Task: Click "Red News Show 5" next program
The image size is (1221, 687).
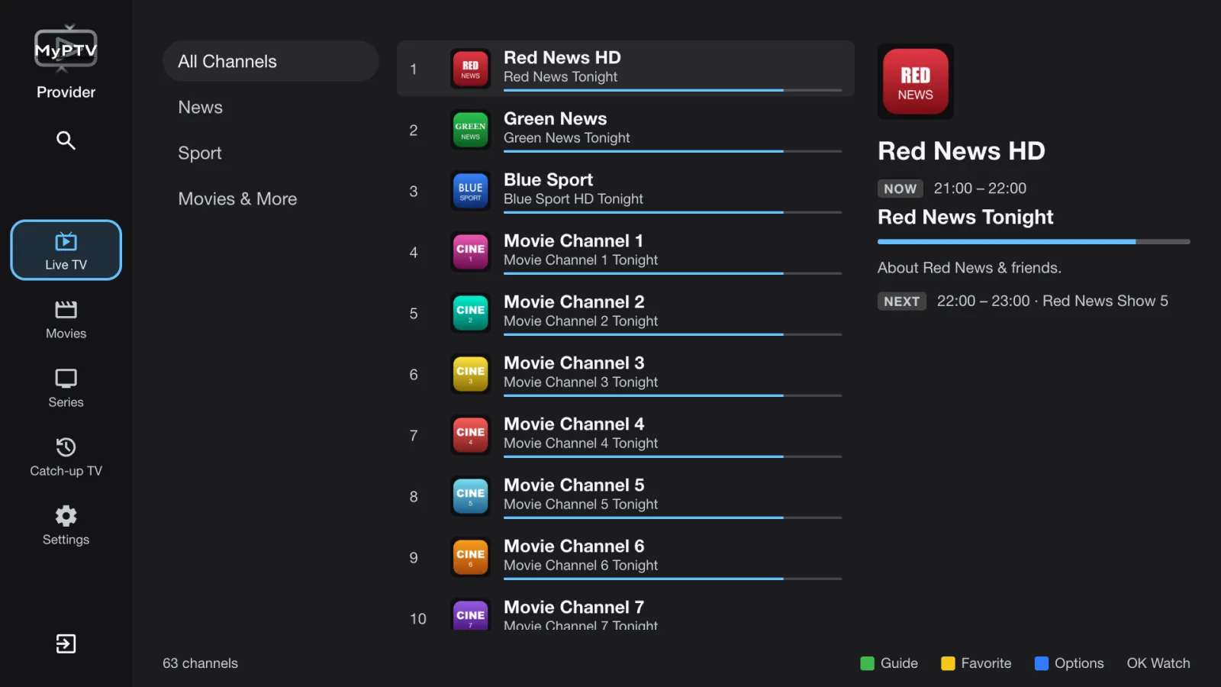Action: click(1105, 301)
